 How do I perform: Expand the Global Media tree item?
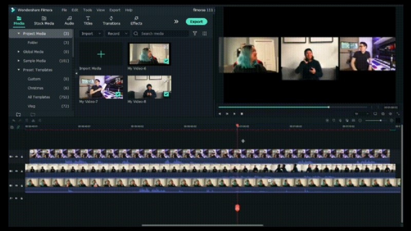click(x=18, y=52)
